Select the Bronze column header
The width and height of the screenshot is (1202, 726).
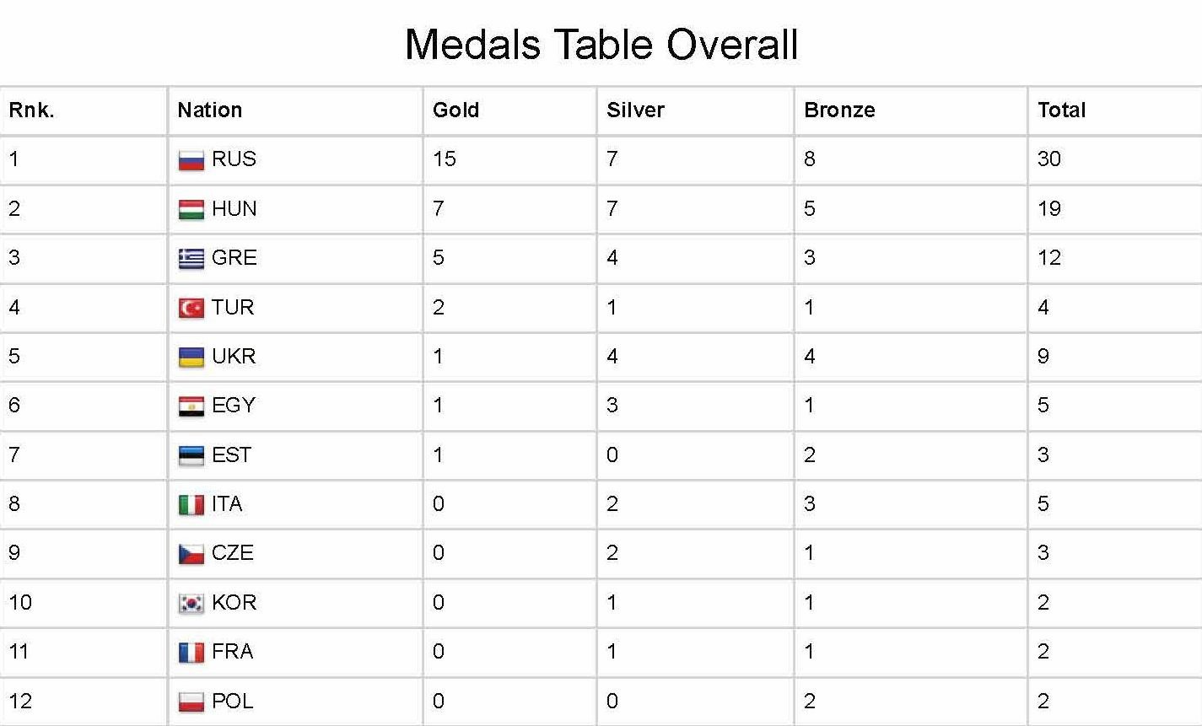point(839,110)
